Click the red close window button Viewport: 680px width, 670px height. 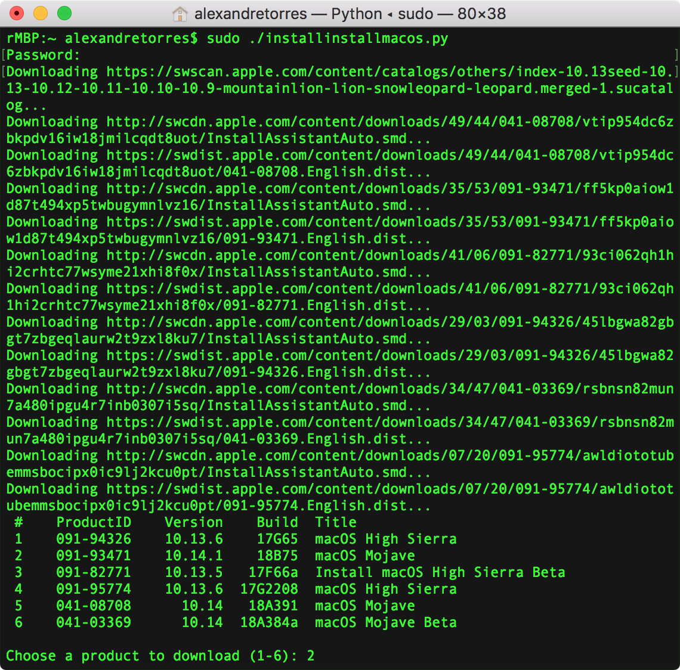coord(17,14)
